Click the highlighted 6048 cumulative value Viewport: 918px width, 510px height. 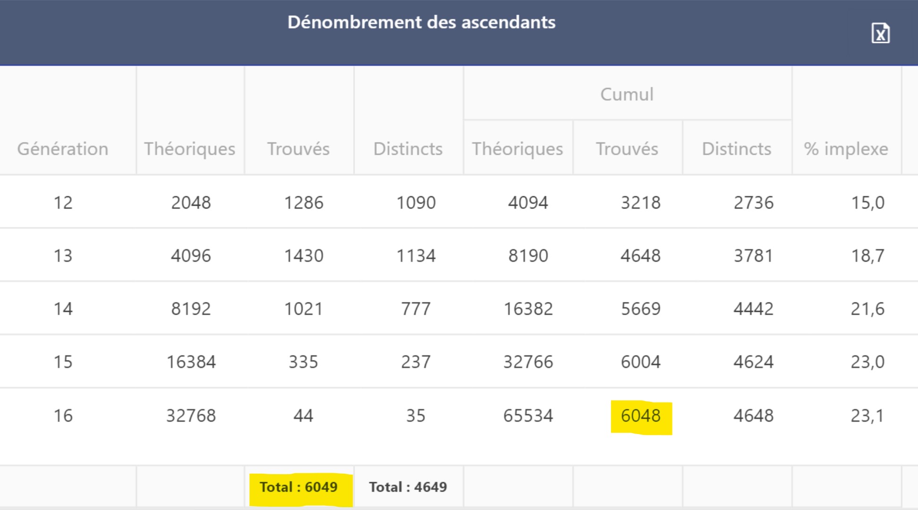[641, 416]
